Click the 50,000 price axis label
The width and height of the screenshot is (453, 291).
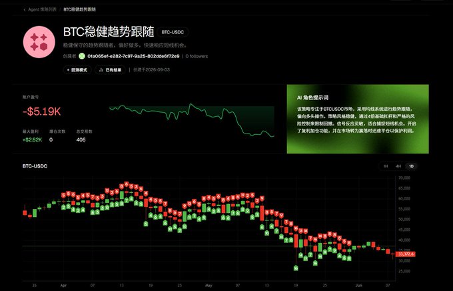(x=404, y=219)
